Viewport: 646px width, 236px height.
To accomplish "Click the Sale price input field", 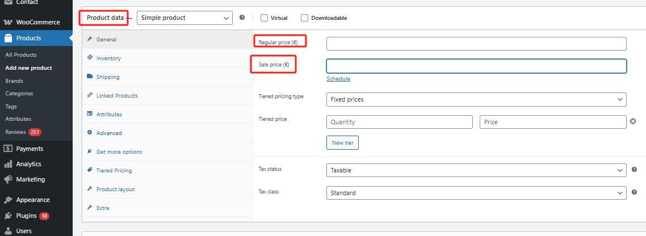I will coord(476,66).
